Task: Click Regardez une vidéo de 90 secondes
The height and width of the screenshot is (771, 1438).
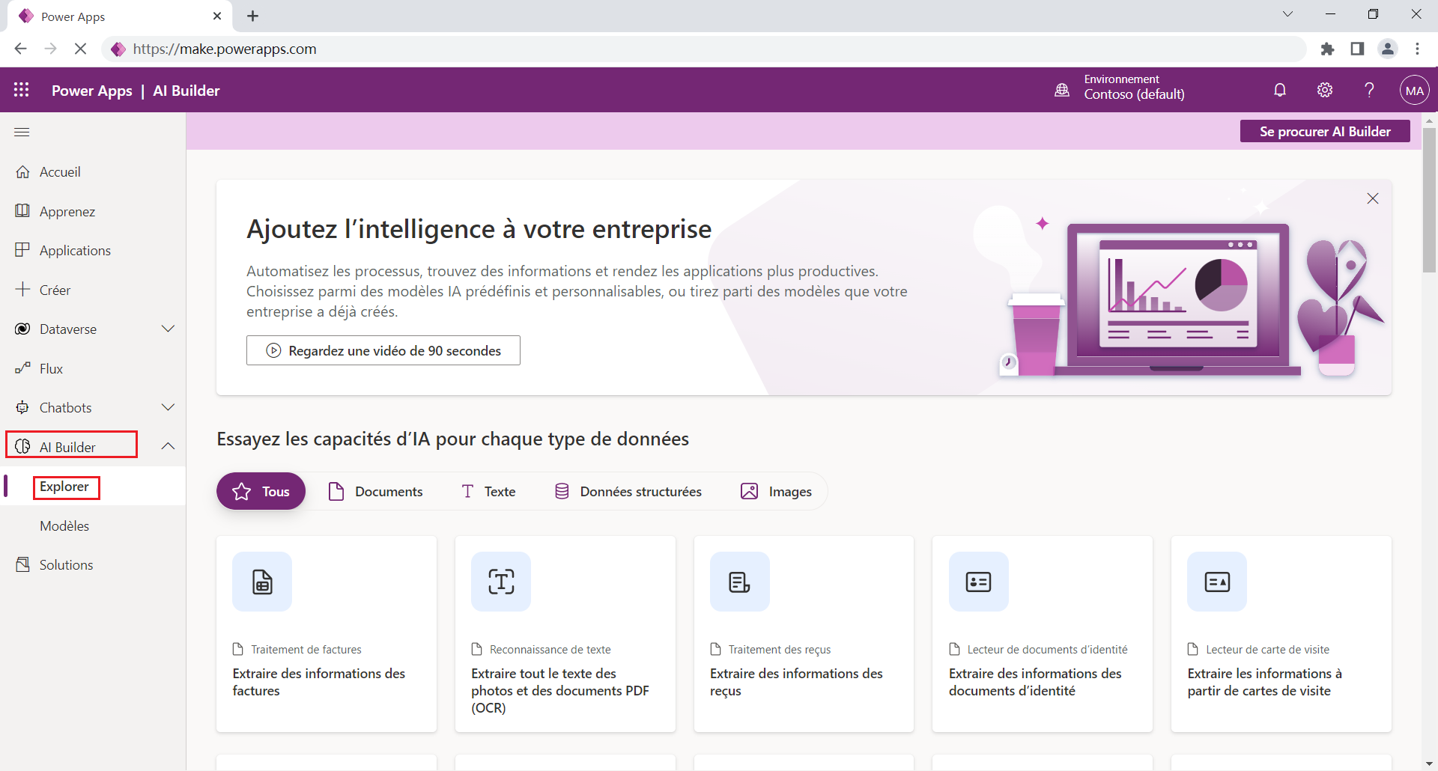Action: 383,350
